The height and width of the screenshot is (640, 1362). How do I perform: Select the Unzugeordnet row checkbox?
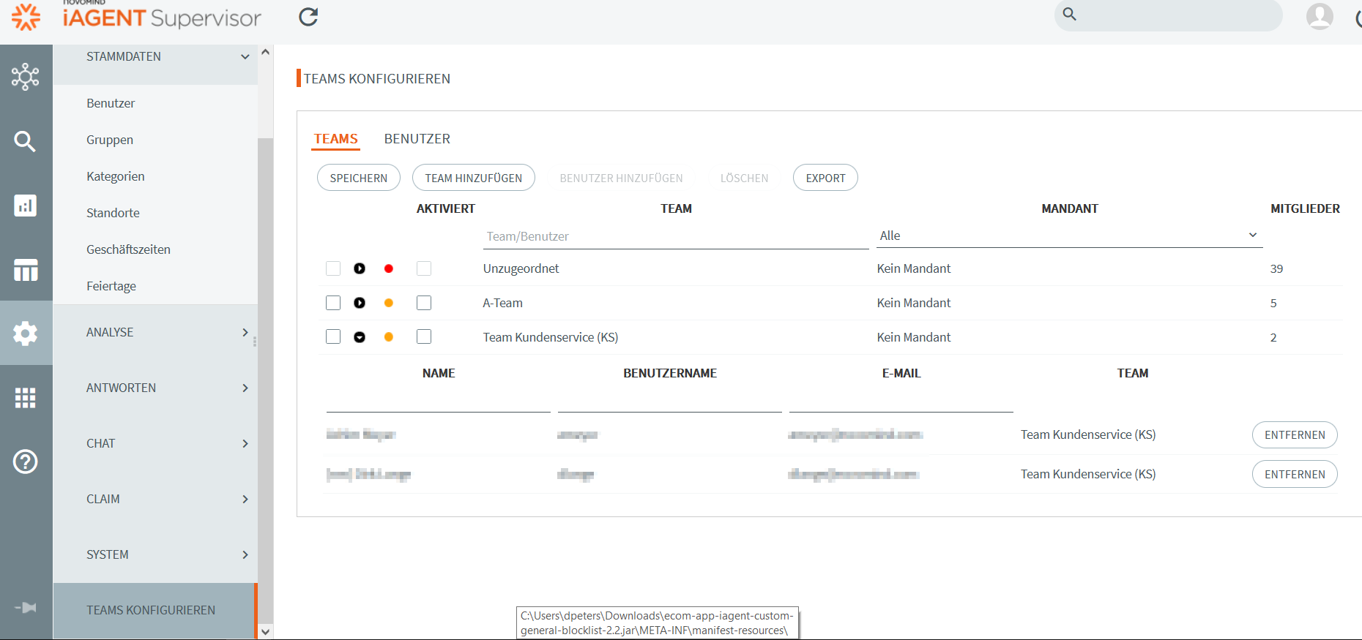[333, 268]
